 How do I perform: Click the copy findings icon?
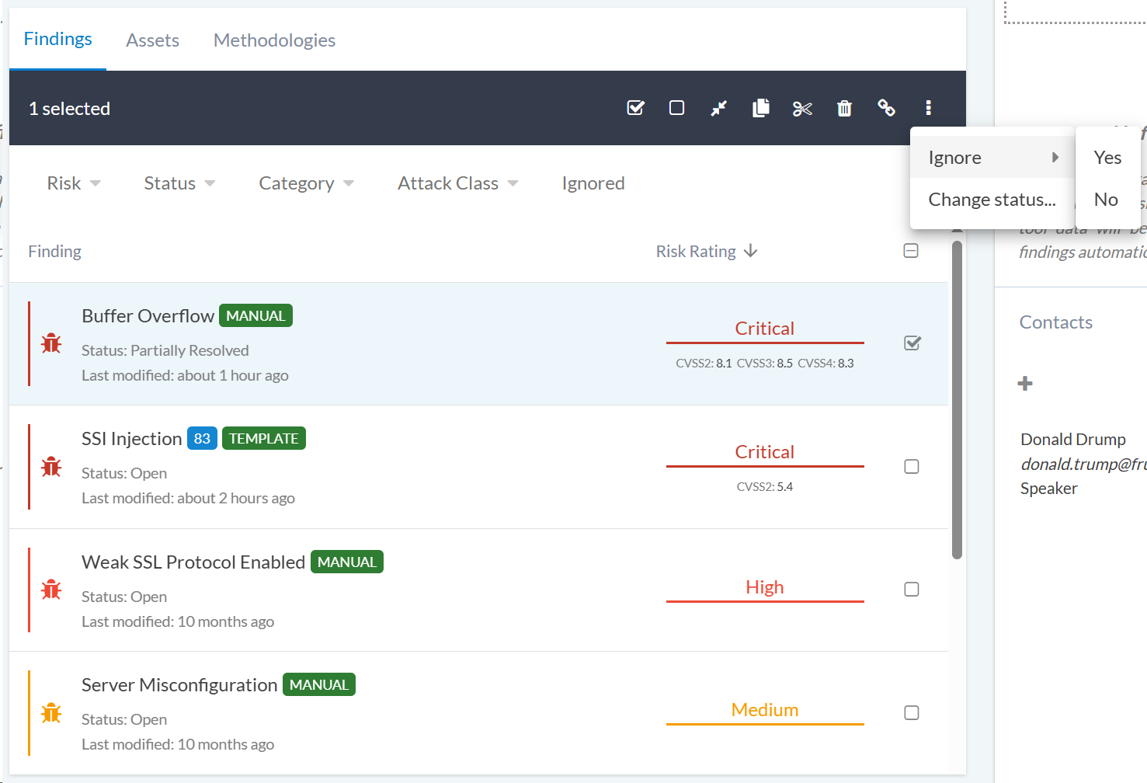coord(761,108)
